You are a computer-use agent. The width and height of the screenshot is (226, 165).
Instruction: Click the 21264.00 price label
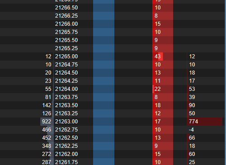pos(66,89)
